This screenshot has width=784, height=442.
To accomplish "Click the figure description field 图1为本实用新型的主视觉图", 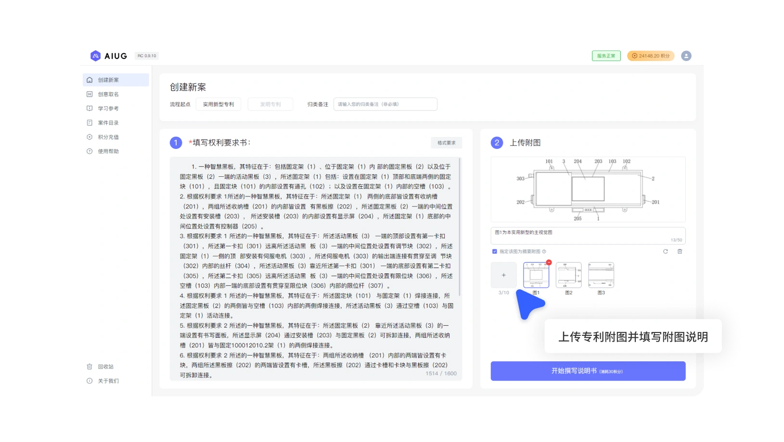I will click(588, 236).
